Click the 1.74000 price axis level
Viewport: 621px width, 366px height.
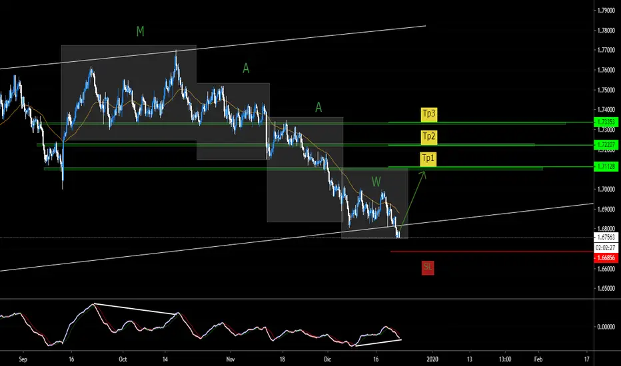[x=606, y=110]
